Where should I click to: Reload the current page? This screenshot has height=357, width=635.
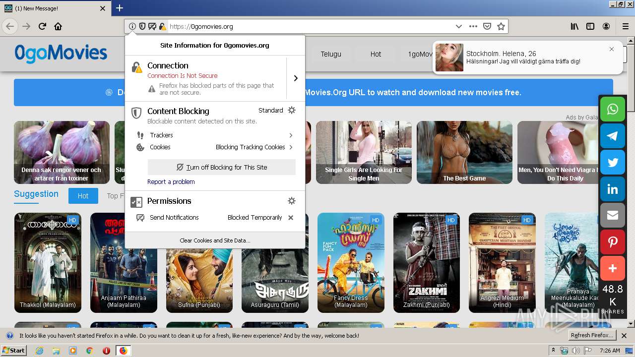click(x=42, y=26)
